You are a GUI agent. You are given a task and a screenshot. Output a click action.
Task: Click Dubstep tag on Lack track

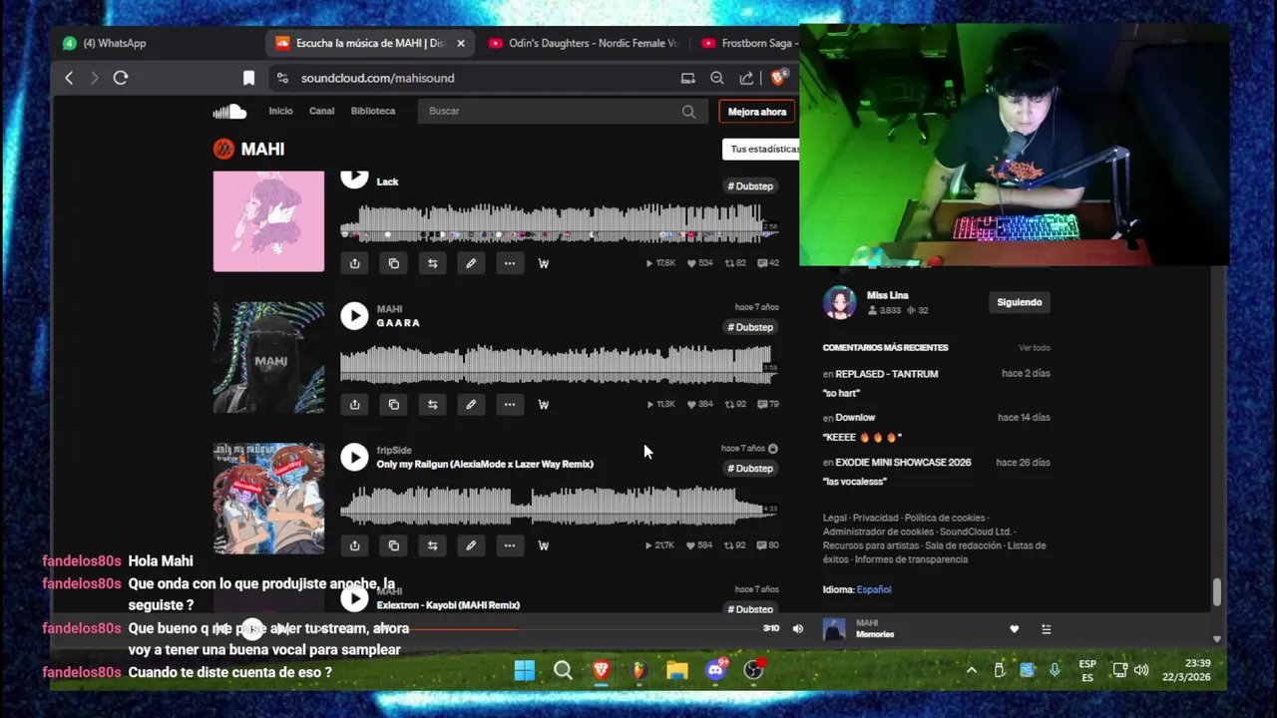[x=750, y=186]
